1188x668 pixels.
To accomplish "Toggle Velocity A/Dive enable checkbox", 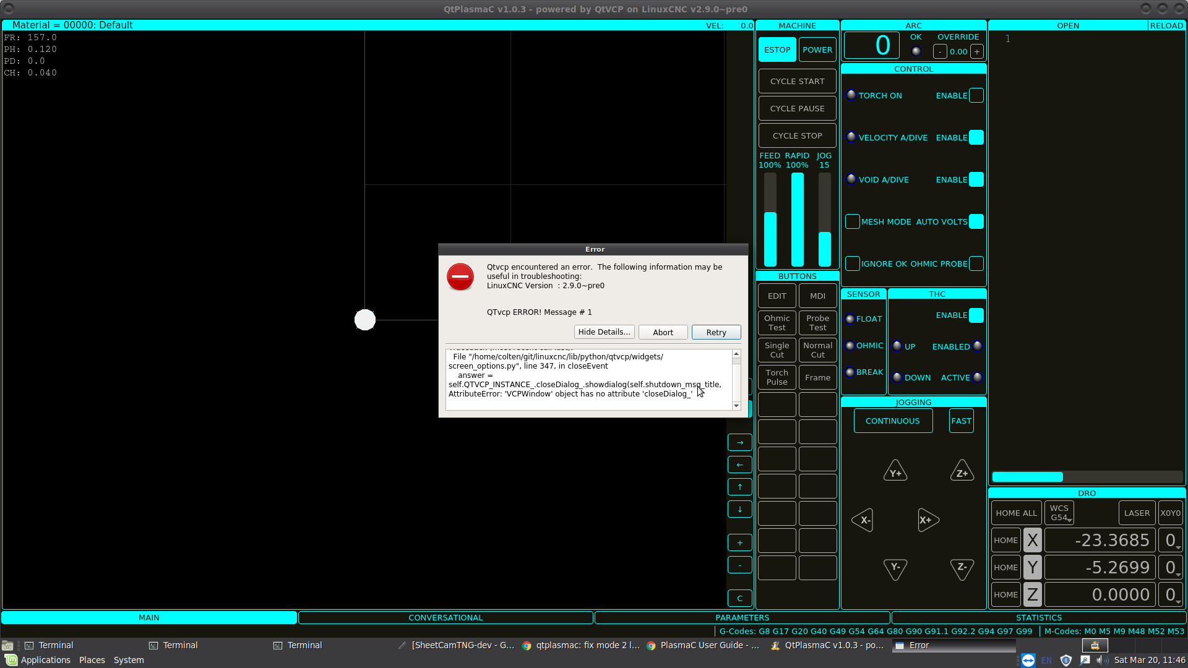I will (x=976, y=137).
